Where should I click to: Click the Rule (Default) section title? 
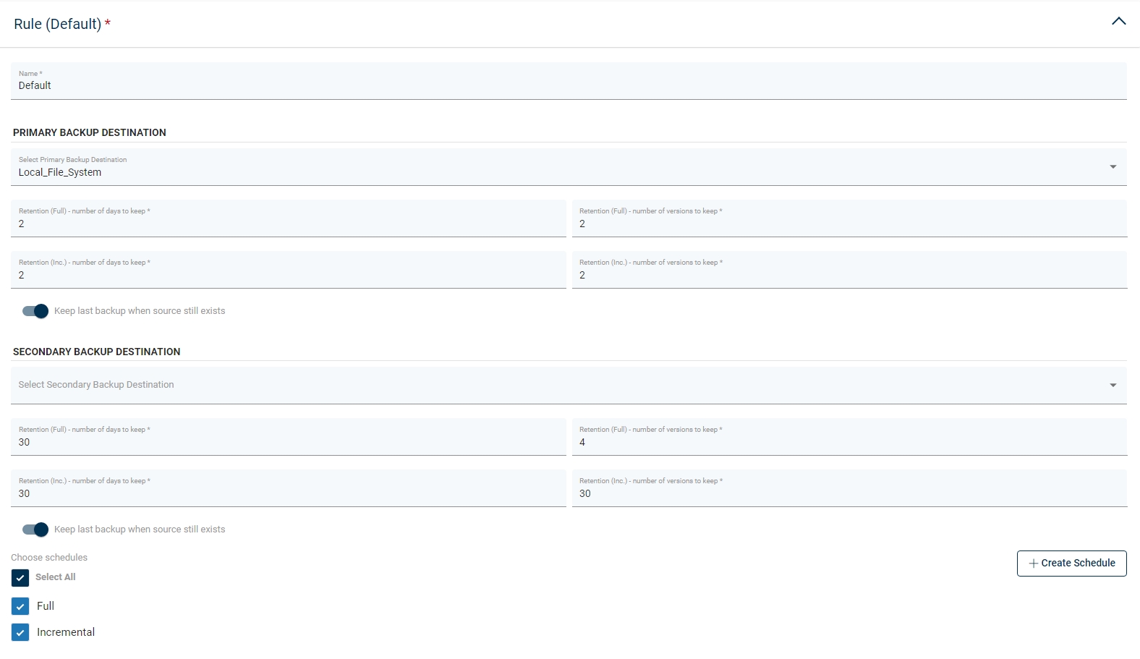pos(58,24)
